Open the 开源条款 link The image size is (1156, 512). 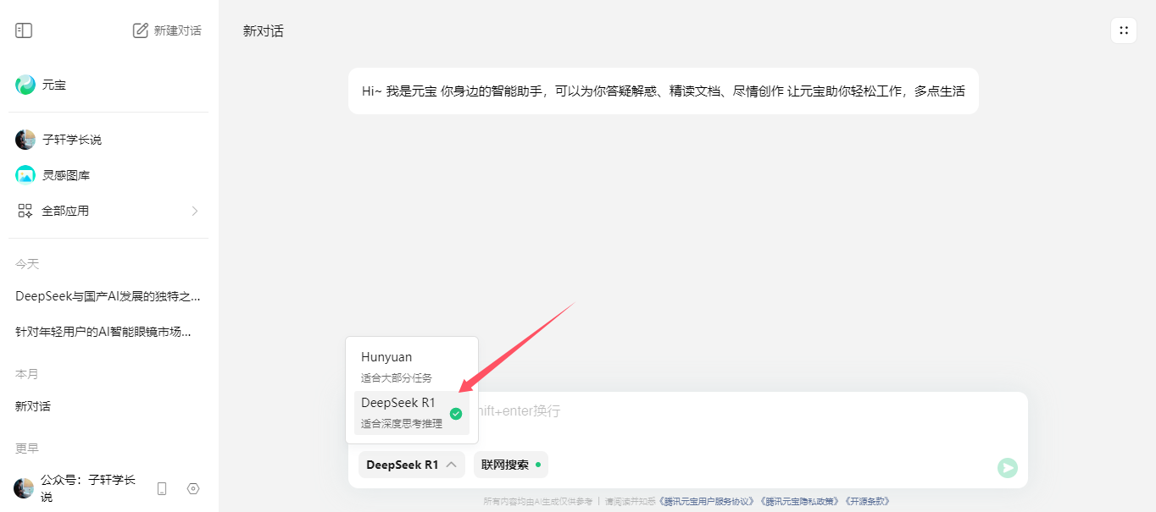(867, 501)
